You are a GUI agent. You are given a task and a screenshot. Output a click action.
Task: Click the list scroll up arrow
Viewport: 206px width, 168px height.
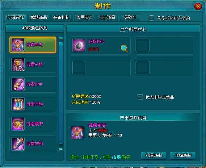coord(61,38)
